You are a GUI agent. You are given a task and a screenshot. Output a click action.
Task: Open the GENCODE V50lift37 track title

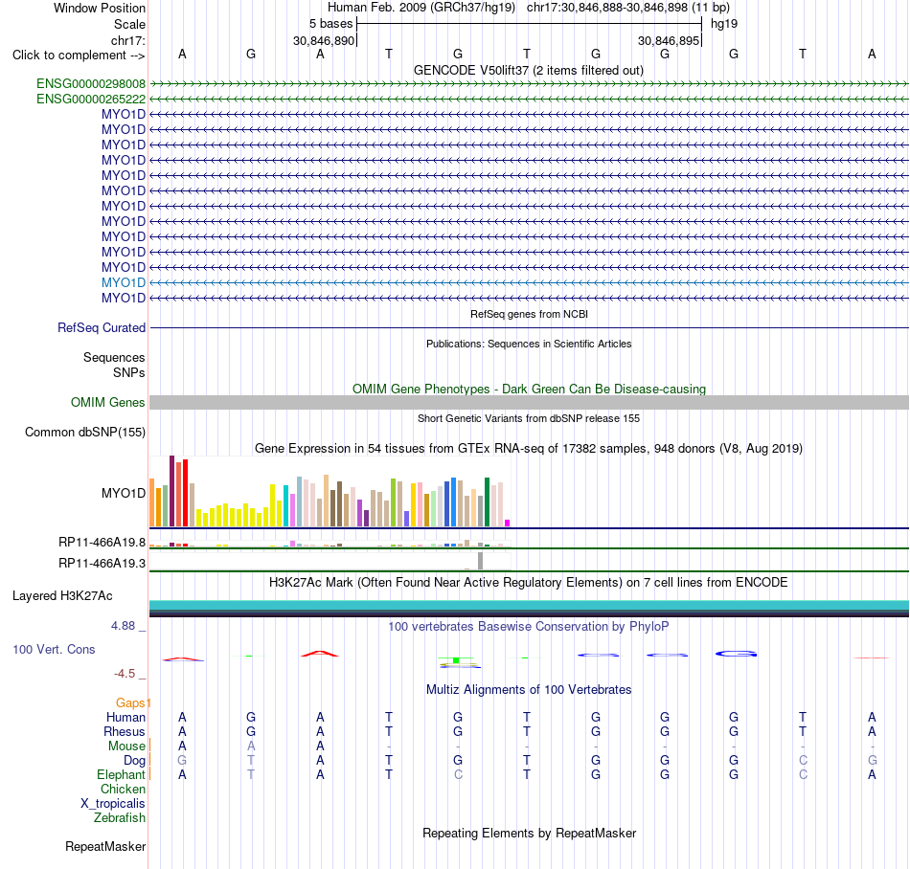(x=529, y=71)
